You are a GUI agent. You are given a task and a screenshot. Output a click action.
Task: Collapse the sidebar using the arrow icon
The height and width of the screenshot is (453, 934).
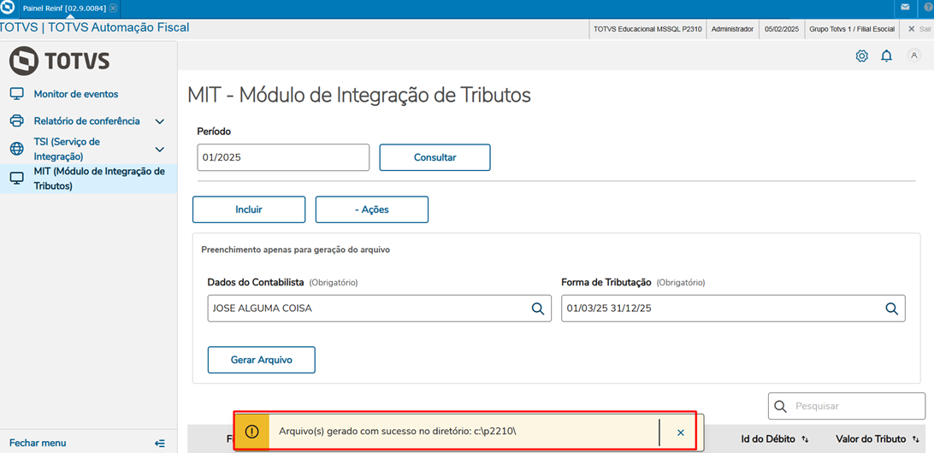[159, 443]
